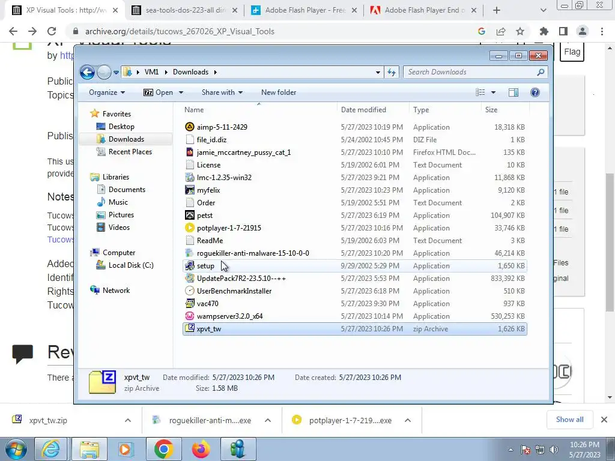Select the potplayer-1-7-21915 file icon
Screen dimensions: 615x461
pos(189,227)
